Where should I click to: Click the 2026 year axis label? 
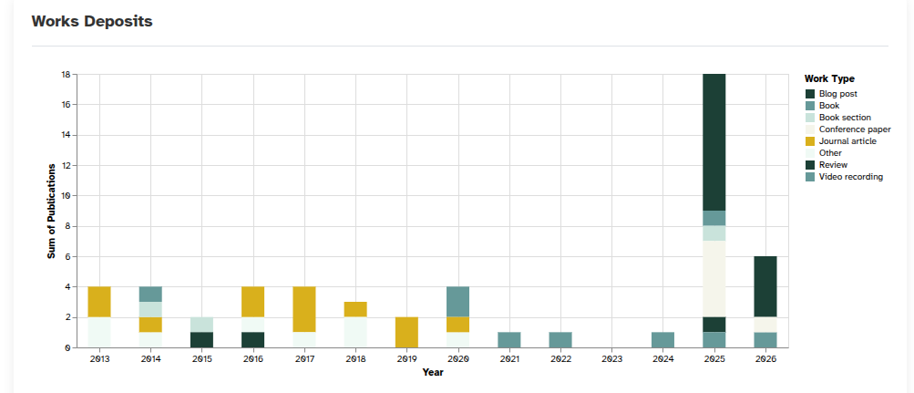pos(765,360)
